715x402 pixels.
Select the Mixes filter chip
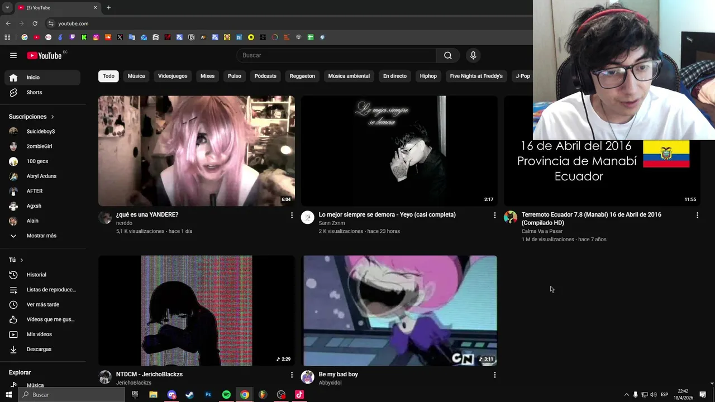pyautogui.click(x=207, y=76)
